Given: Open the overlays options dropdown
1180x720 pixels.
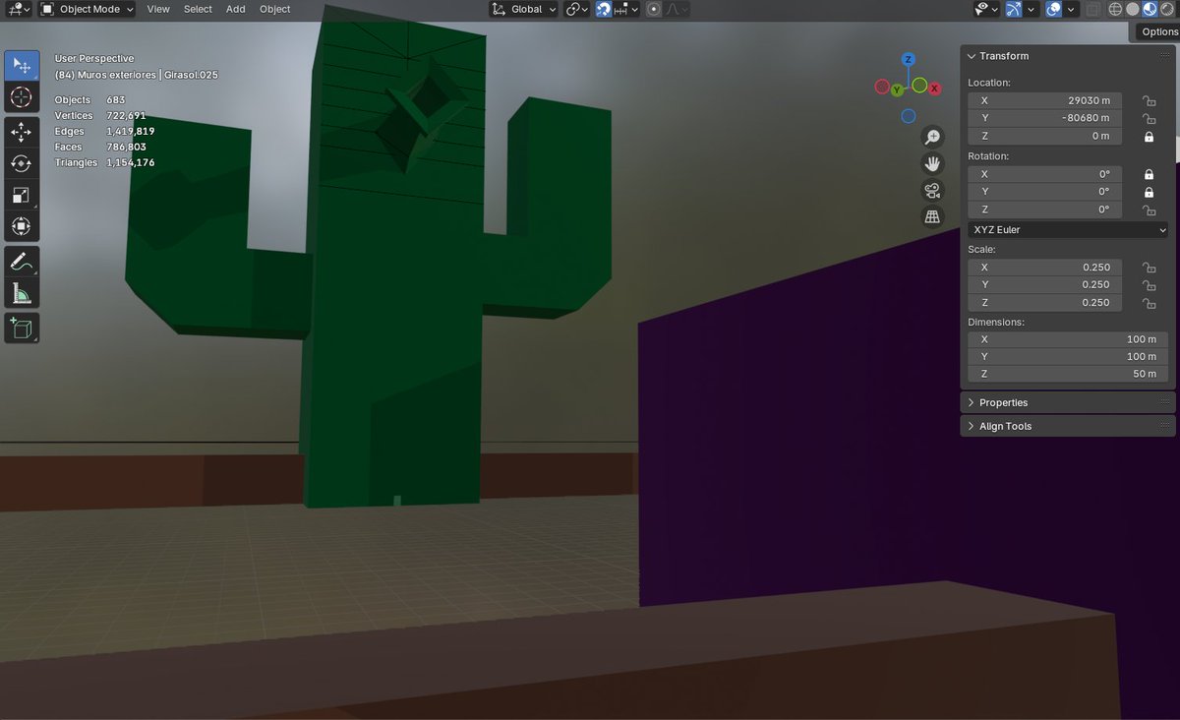Looking at the screenshot, I should tap(1071, 9).
